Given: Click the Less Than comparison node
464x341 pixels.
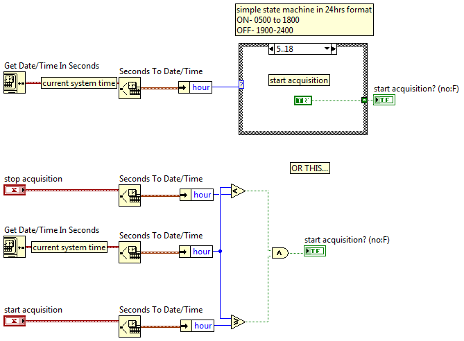Looking at the screenshot, I should tap(238, 191).
